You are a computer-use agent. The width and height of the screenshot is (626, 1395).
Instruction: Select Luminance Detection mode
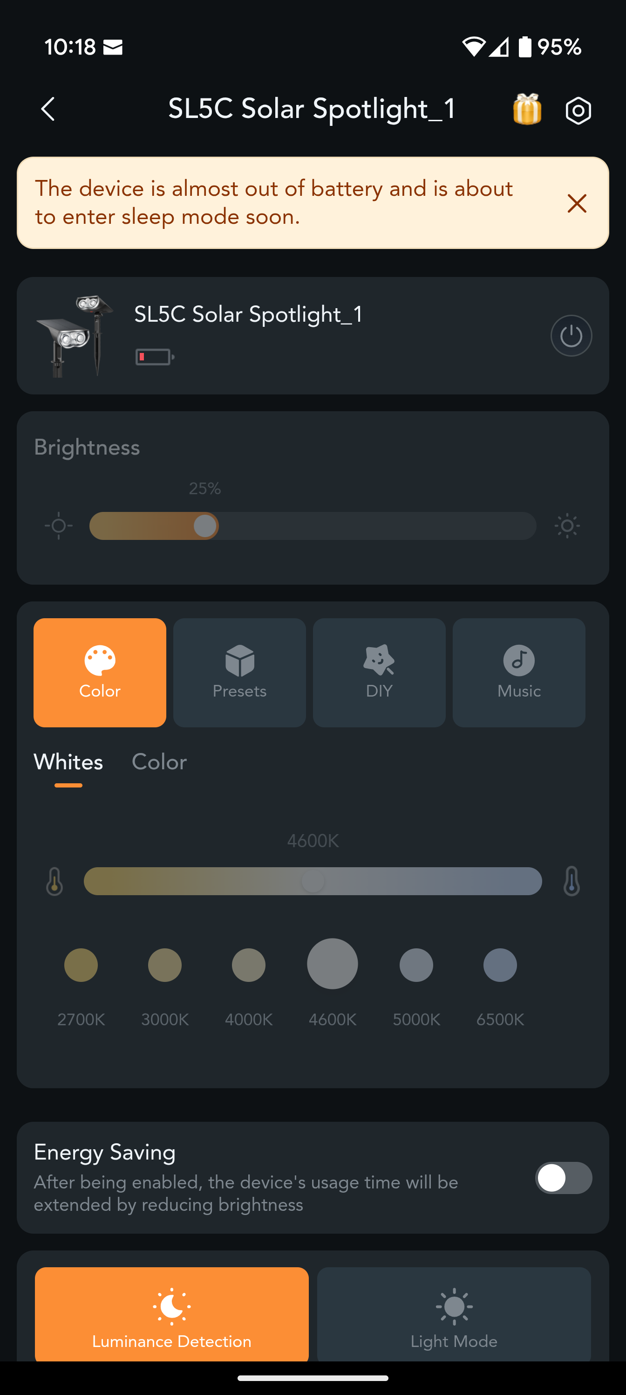pos(171,1314)
